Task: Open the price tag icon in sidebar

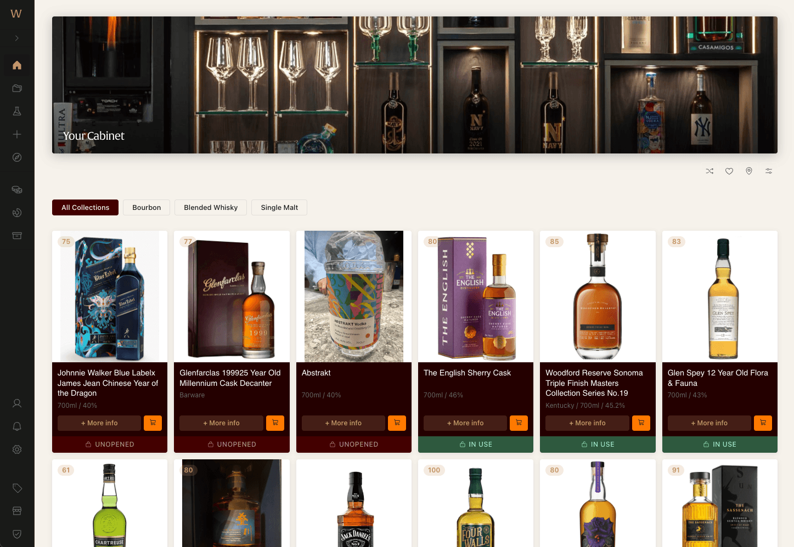Action: (x=17, y=488)
